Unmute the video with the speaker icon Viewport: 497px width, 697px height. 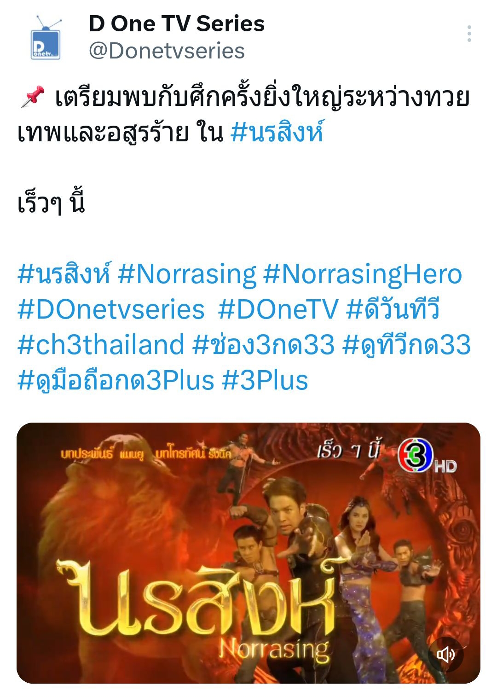[x=445, y=654]
